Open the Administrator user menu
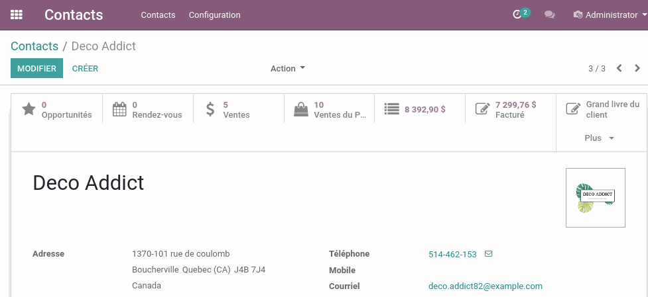Viewport: 648px width, 297px height. [610, 15]
